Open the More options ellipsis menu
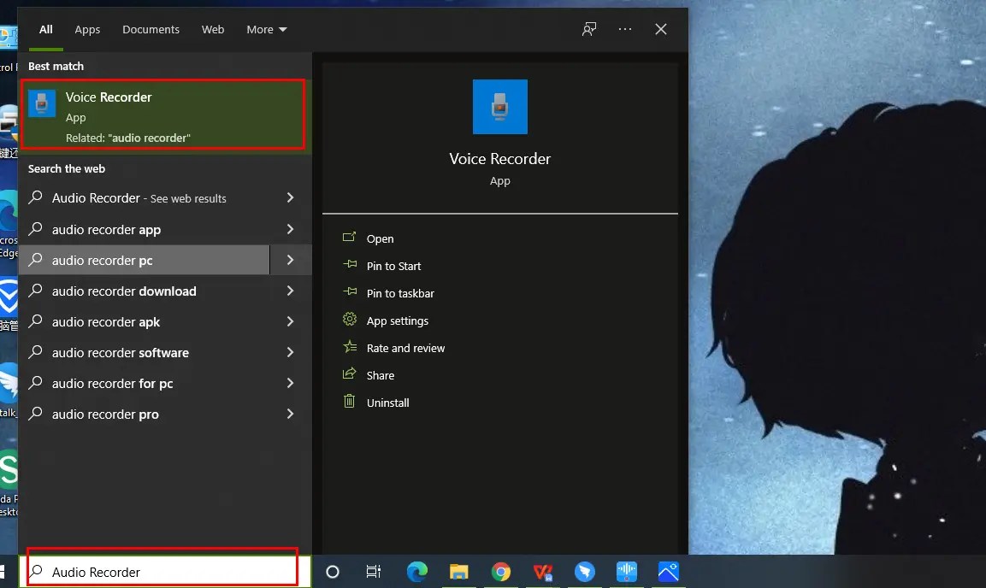The height and width of the screenshot is (588, 986). (625, 28)
